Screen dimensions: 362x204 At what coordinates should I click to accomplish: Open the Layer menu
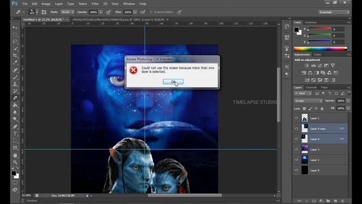(59, 4)
